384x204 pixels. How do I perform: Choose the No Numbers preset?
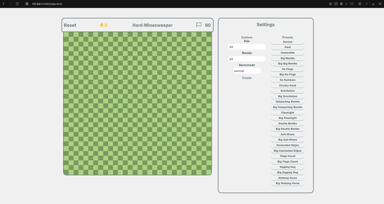click(x=288, y=80)
